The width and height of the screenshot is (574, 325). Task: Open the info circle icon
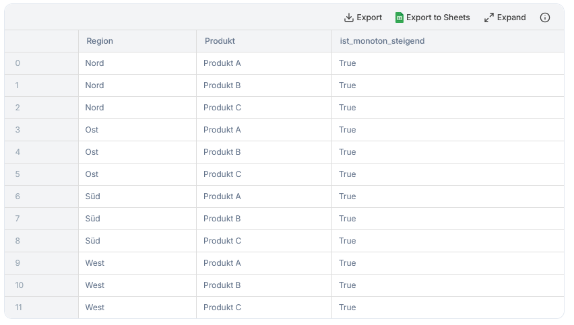(x=545, y=17)
